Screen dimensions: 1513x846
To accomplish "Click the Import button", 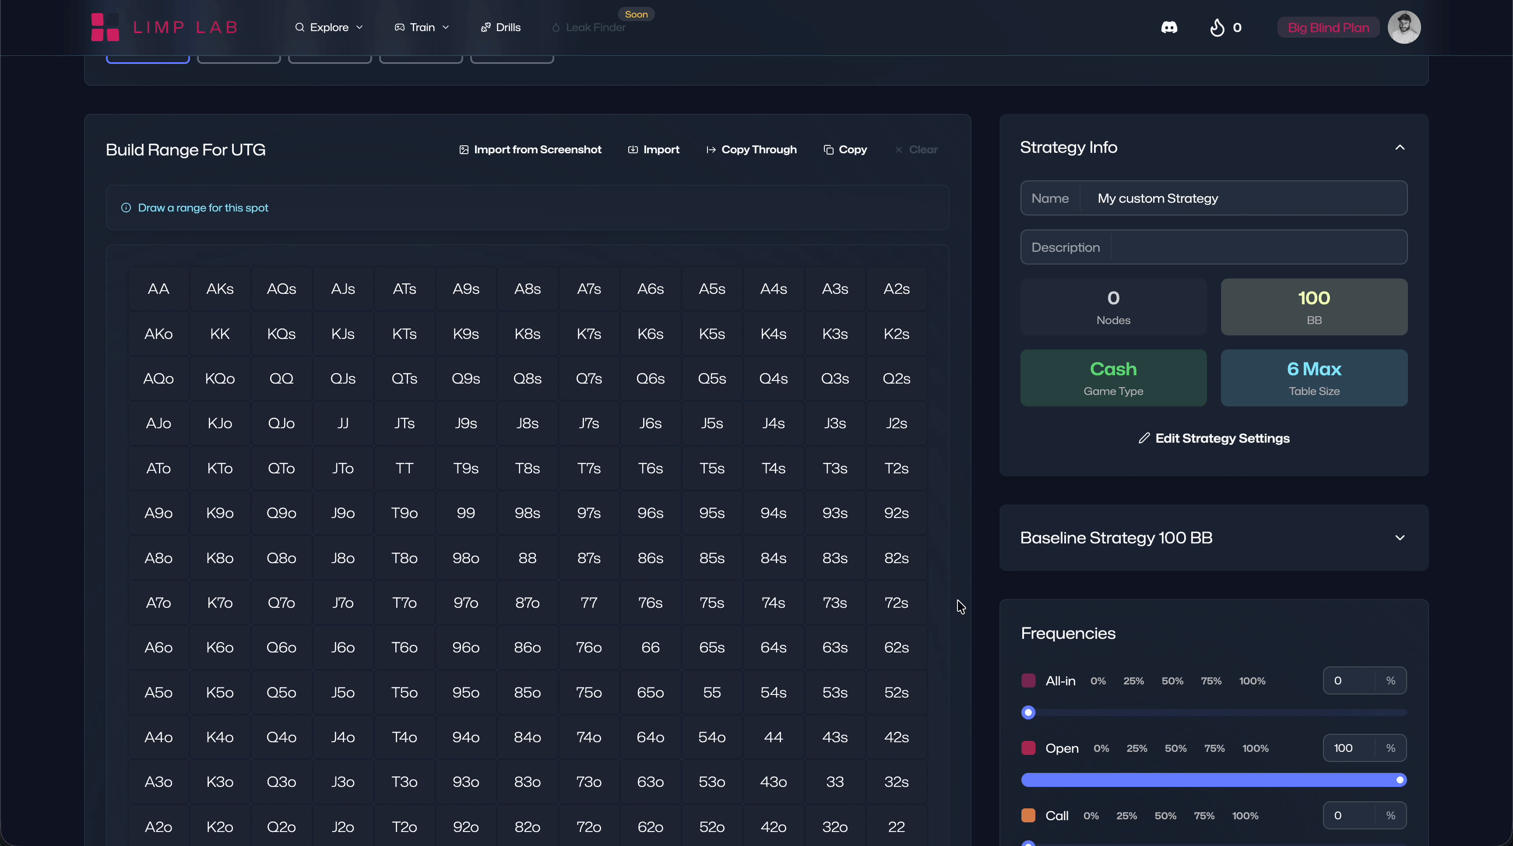I will (x=654, y=150).
